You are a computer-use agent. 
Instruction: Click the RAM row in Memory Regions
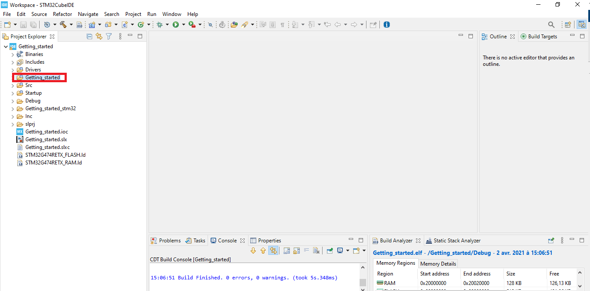click(x=475, y=283)
